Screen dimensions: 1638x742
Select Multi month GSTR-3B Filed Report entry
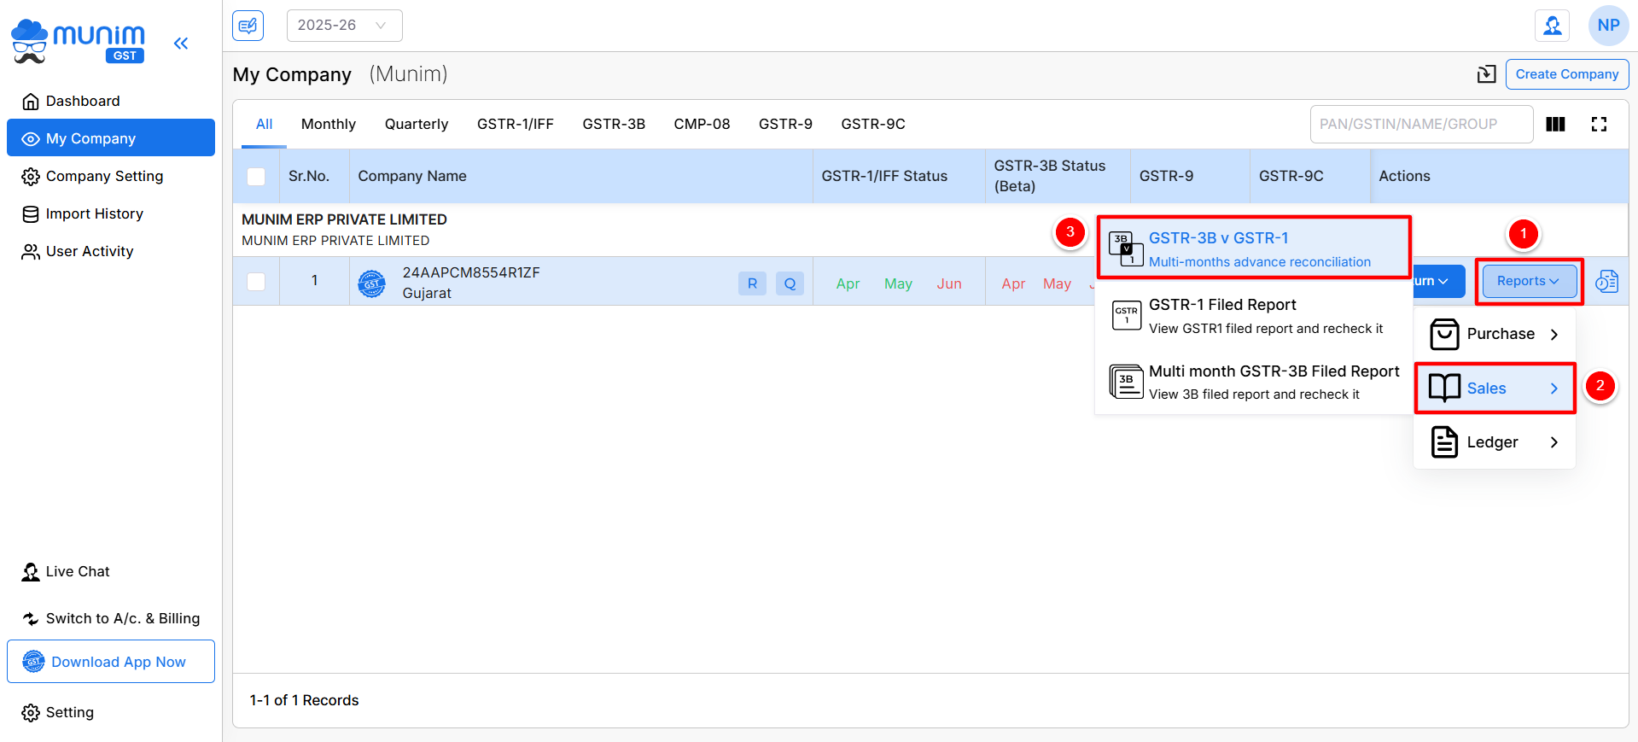click(1254, 382)
